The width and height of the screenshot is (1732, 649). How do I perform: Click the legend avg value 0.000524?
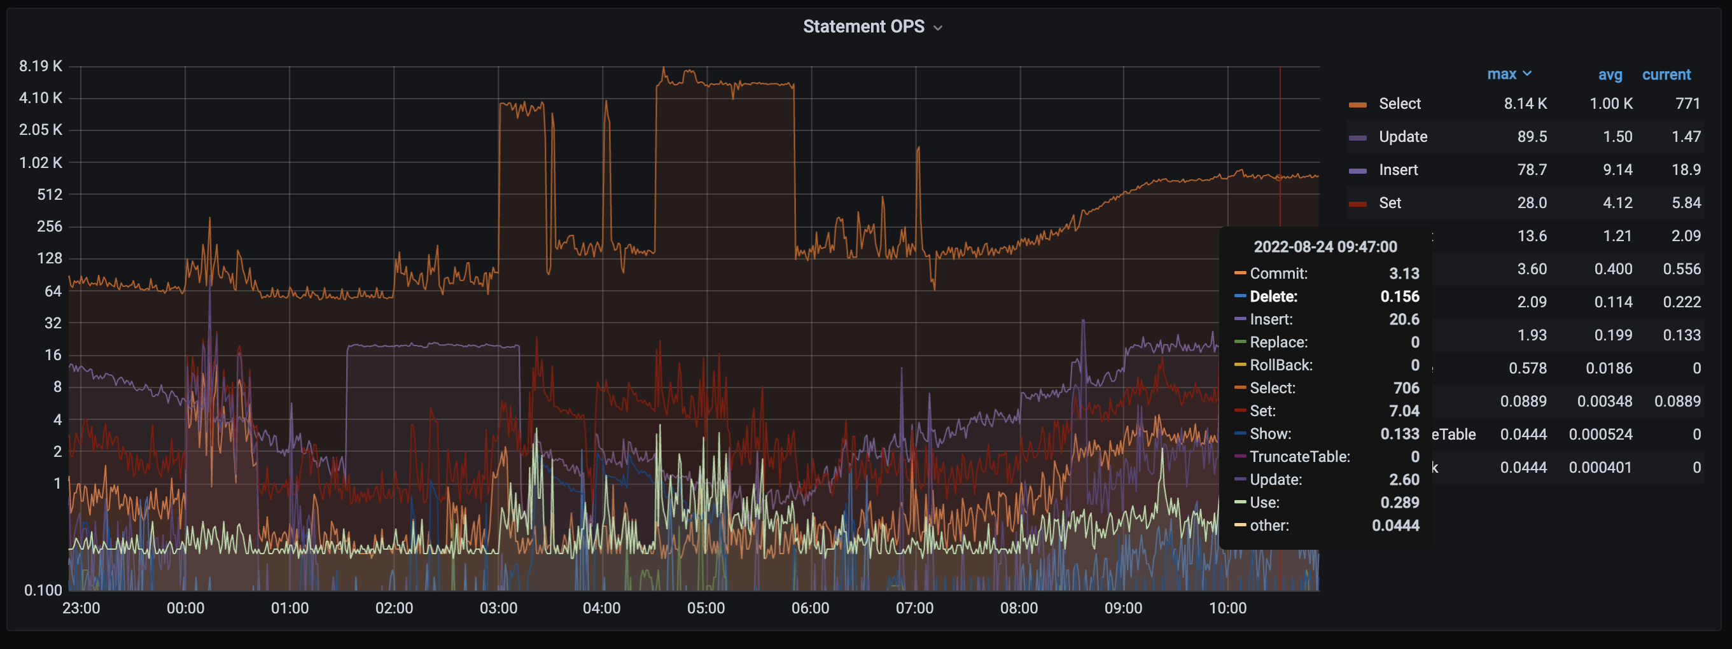(x=1600, y=434)
